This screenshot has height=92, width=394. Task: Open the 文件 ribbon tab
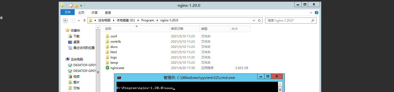(x=68, y=12)
